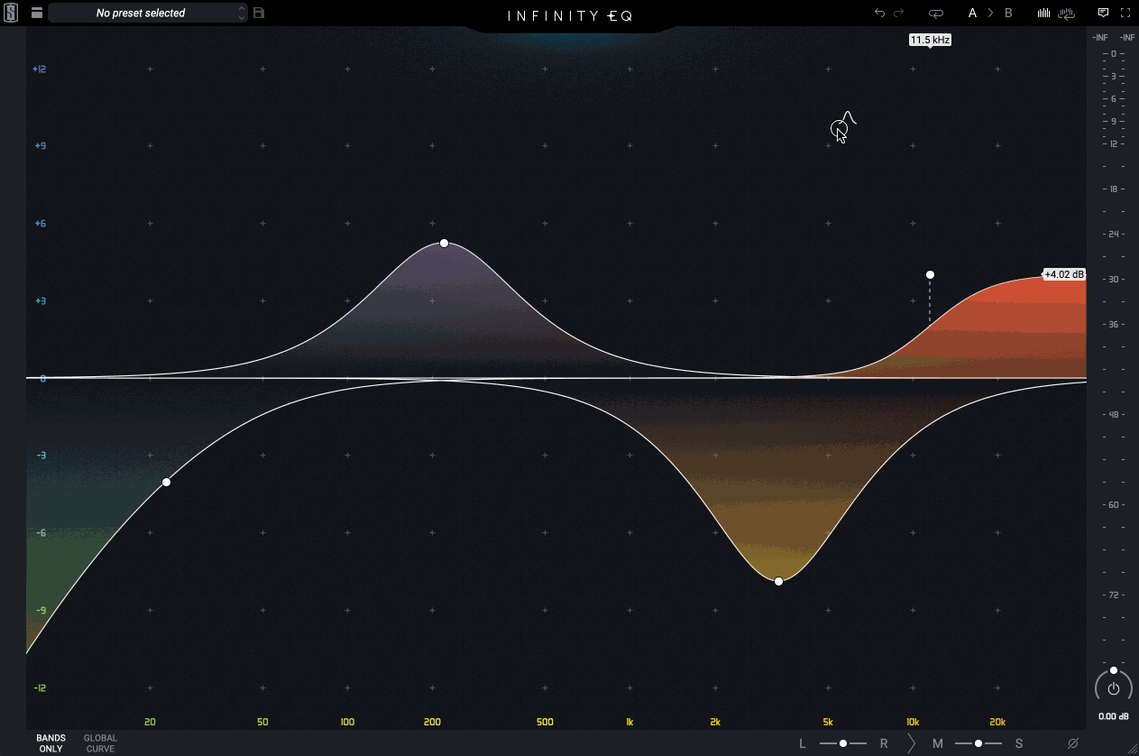This screenshot has width=1139, height=756.
Task: Select the 3k cut band node
Action: click(778, 581)
